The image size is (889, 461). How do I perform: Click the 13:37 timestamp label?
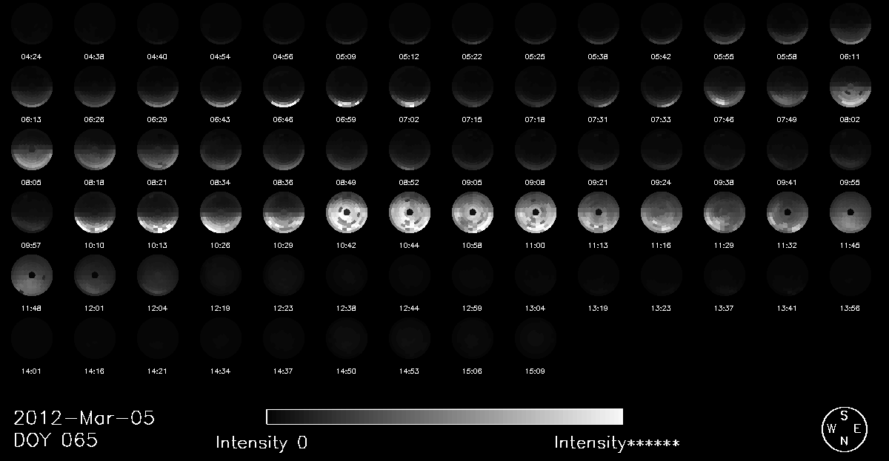coord(725,308)
